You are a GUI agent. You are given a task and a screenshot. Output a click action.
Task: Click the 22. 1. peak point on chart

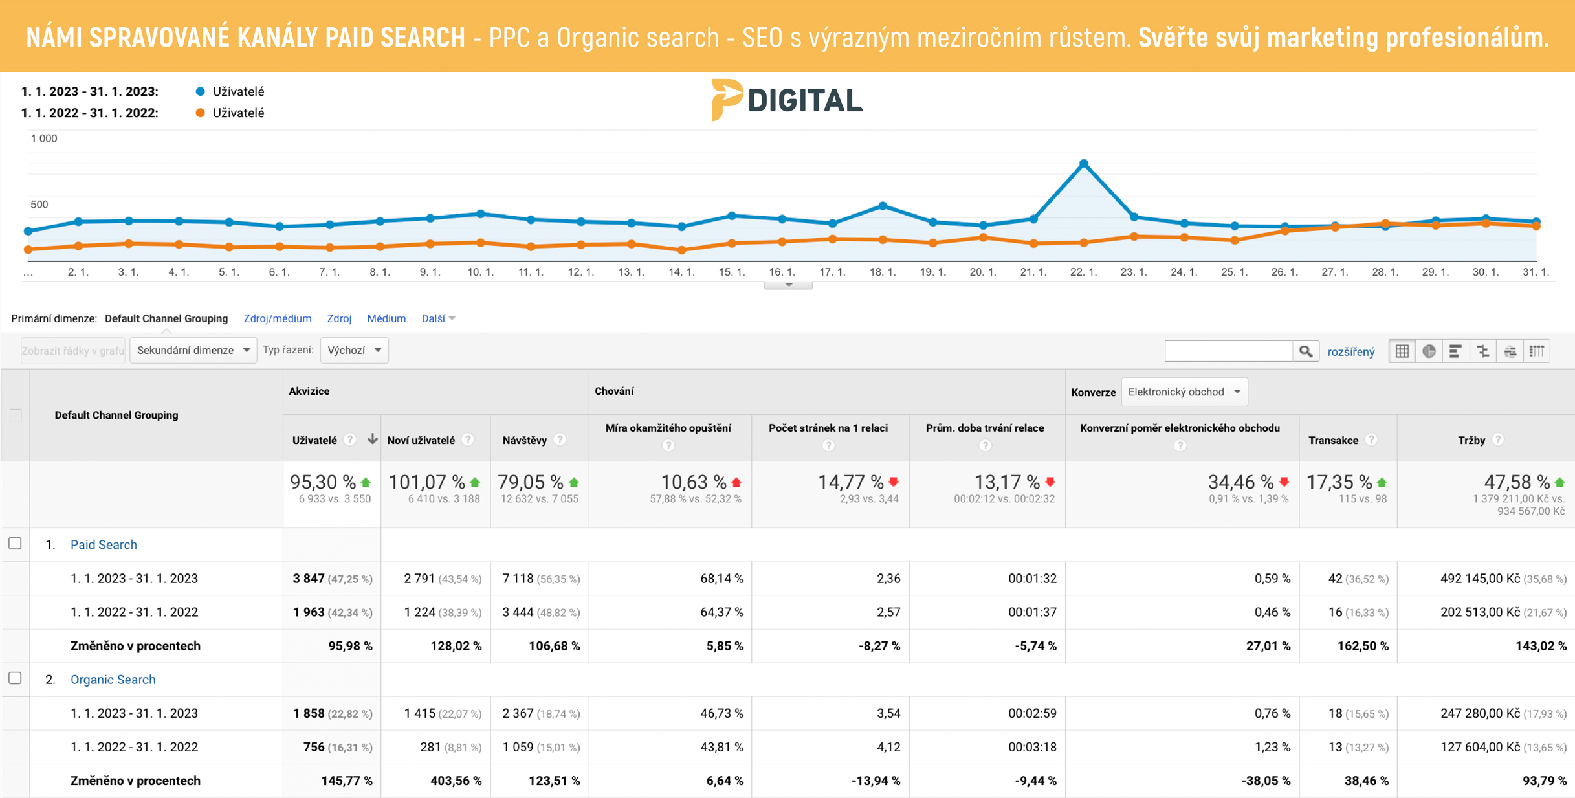[1083, 164]
